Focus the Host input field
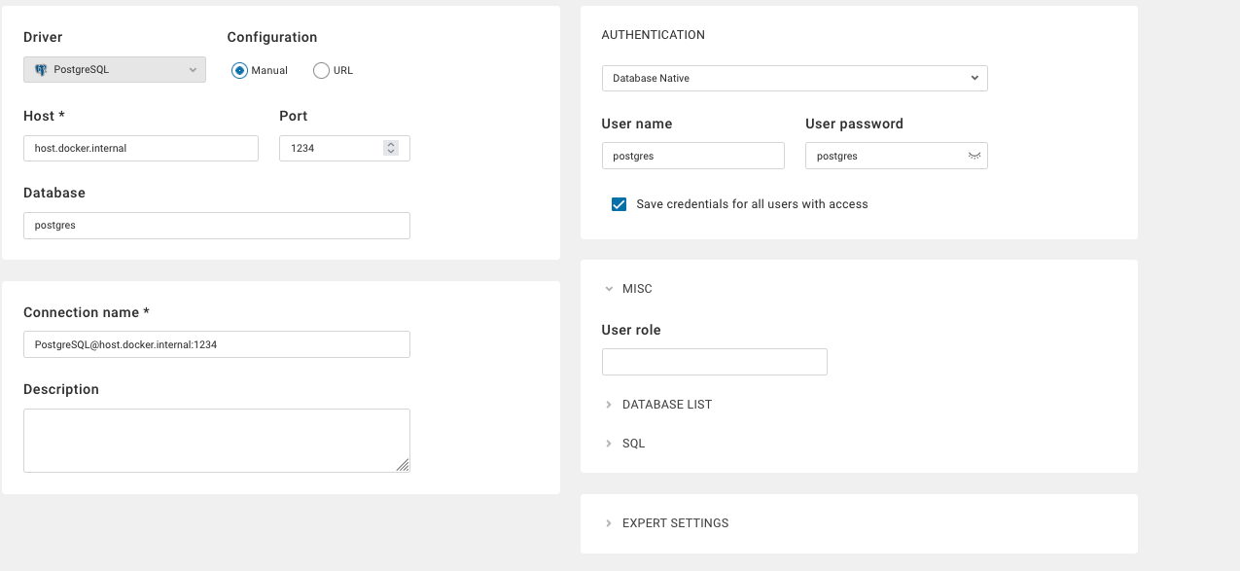This screenshot has width=1240, height=571. tap(140, 148)
